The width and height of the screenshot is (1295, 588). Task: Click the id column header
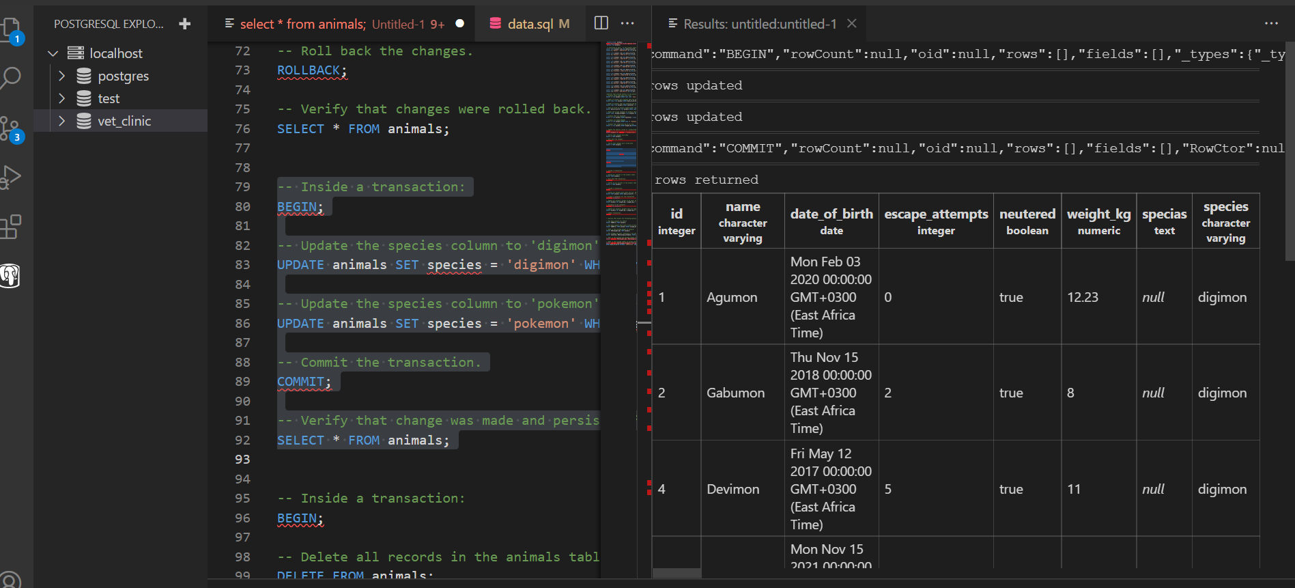677,221
